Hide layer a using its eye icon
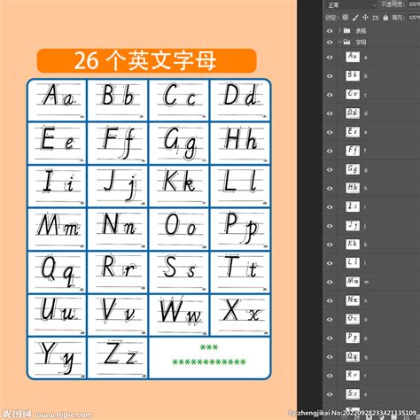This screenshot has height=420, width=420. coord(330,58)
